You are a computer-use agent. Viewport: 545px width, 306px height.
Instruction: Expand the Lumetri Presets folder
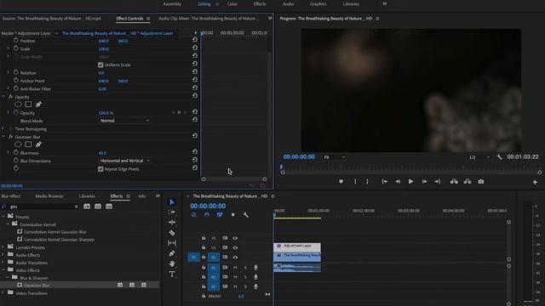click(x=3, y=247)
